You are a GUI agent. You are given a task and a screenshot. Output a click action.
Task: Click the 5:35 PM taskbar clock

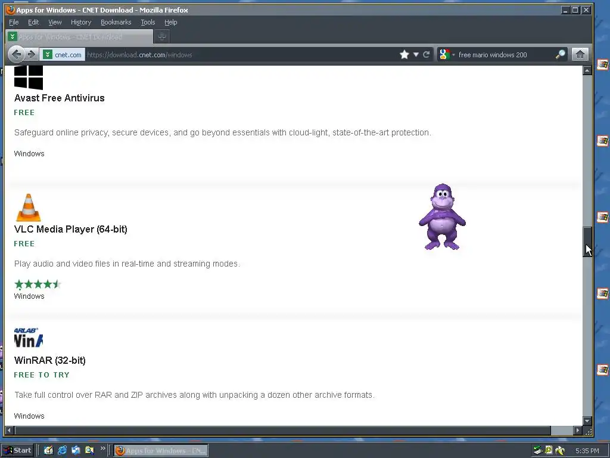[587, 451]
